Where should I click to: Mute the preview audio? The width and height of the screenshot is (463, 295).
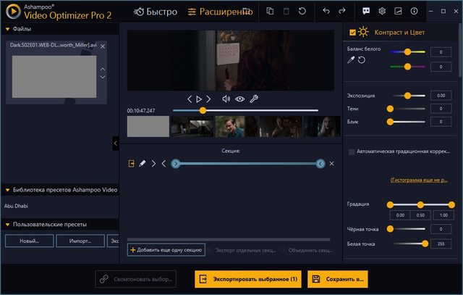[226, 99]
